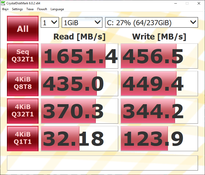Open the Помоћ menu
Viewport: 205px width, 175px height.
tap(42, 9)
